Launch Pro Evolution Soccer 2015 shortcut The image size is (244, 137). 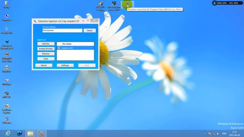(114, 6)
